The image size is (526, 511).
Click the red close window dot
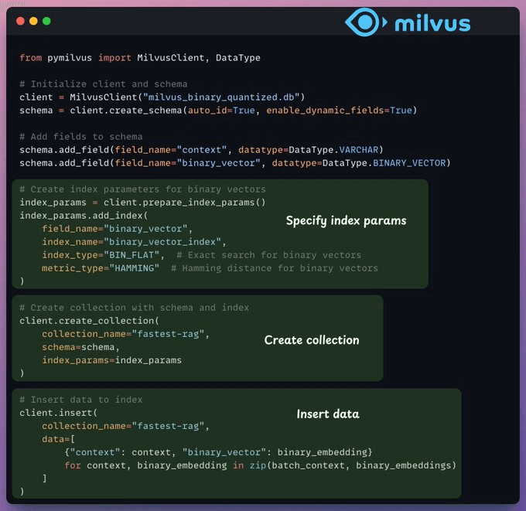tap(20, 21)
